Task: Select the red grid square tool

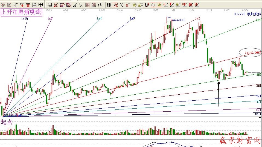Action: (x=88, y=5)
